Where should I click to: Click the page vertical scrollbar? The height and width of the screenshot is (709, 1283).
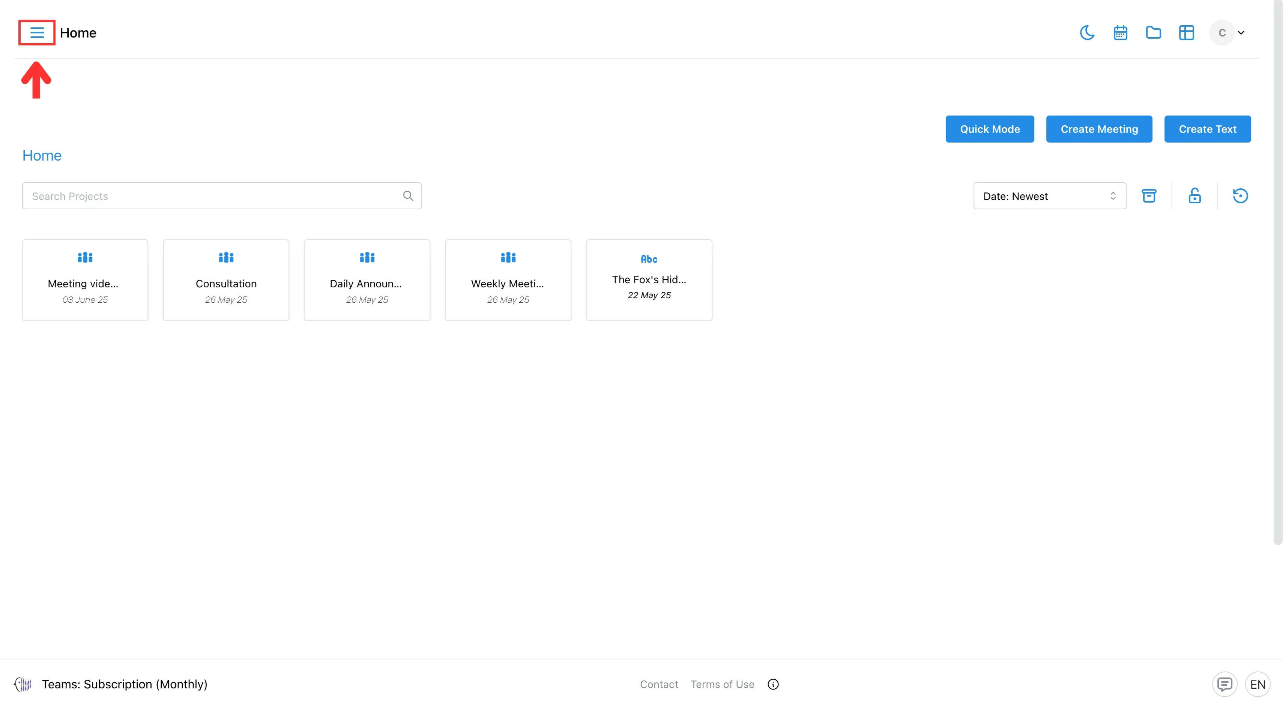click(x=1277, y=273)
